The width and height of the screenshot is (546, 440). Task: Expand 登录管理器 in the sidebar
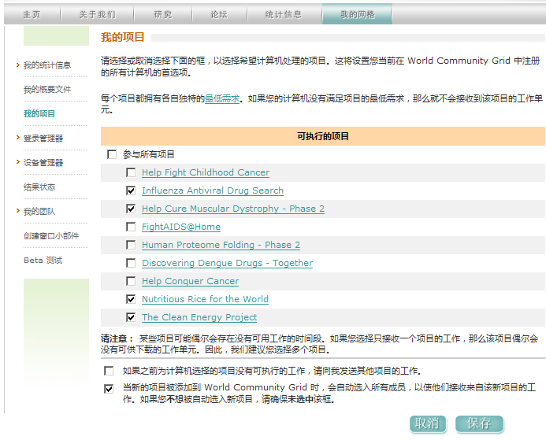(43, 138)
